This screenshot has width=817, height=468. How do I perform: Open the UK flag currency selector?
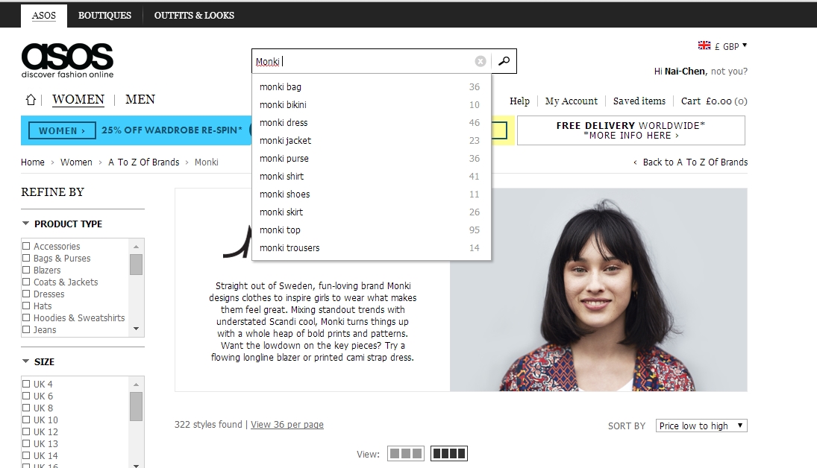click(722, 45)
